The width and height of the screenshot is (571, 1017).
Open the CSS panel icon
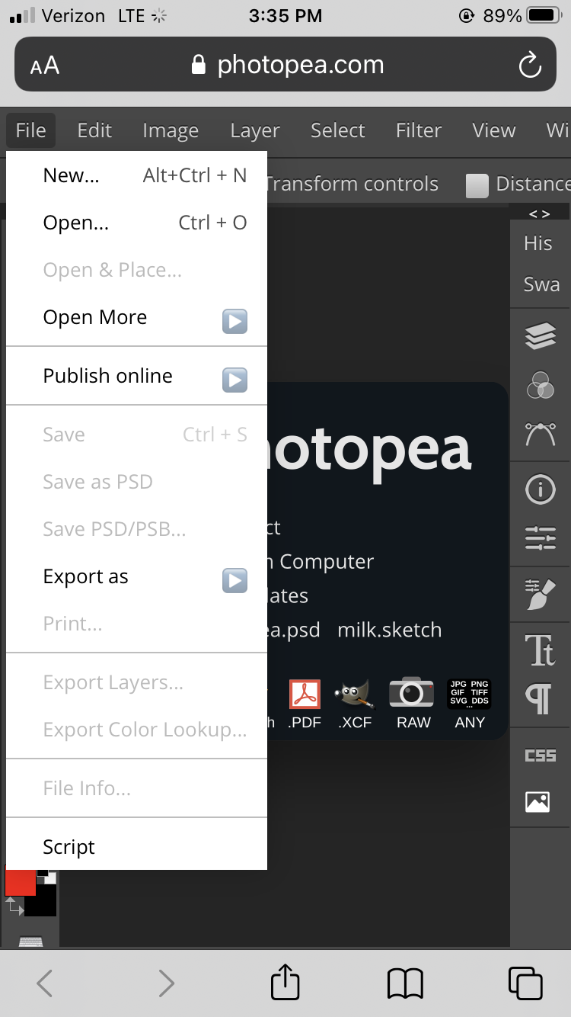541,756
